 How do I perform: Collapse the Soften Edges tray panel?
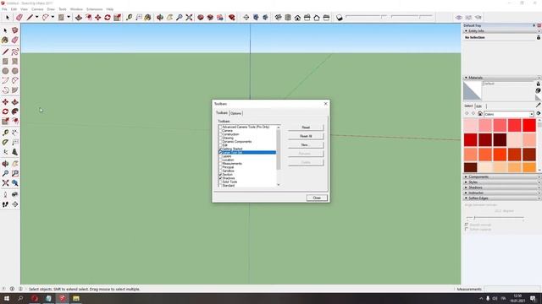pos(501,198)
